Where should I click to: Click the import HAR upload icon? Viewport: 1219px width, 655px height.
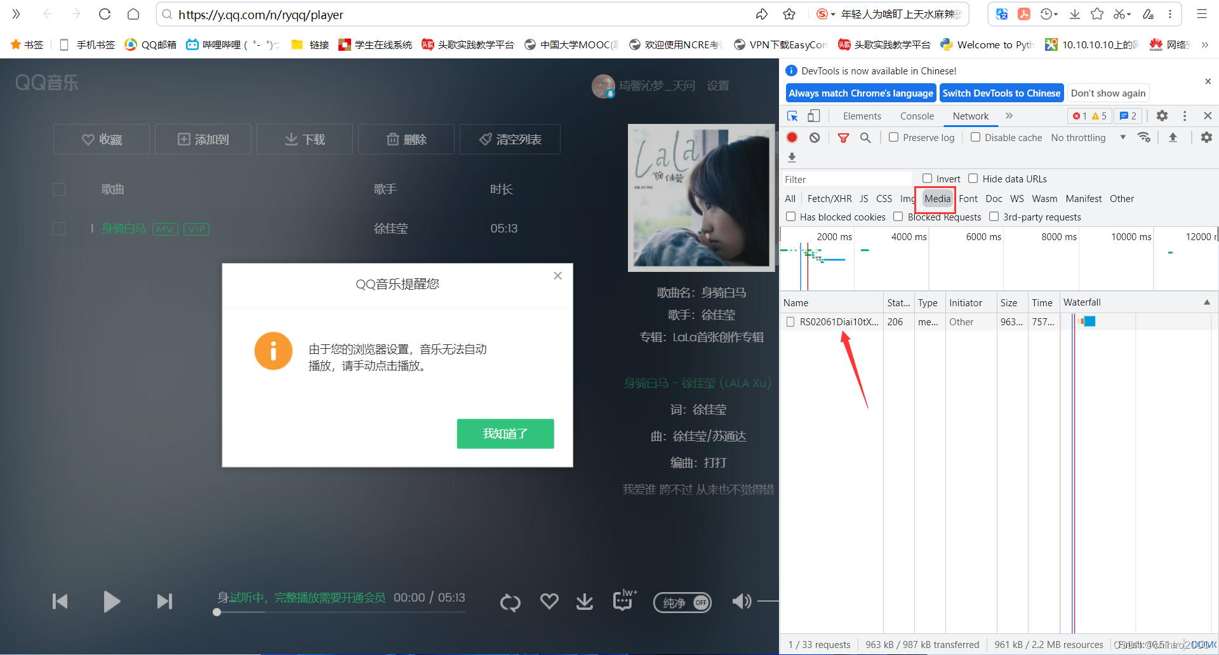point(1173,137)
